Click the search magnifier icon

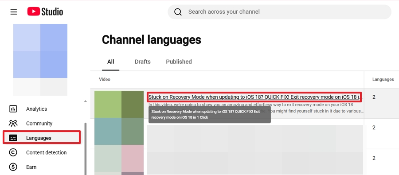point(178,12)
